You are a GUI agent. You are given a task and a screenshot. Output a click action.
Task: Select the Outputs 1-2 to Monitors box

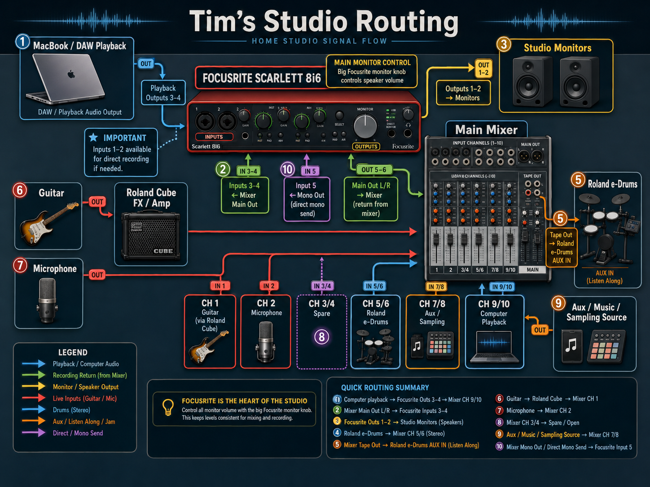tap(463, 93)
